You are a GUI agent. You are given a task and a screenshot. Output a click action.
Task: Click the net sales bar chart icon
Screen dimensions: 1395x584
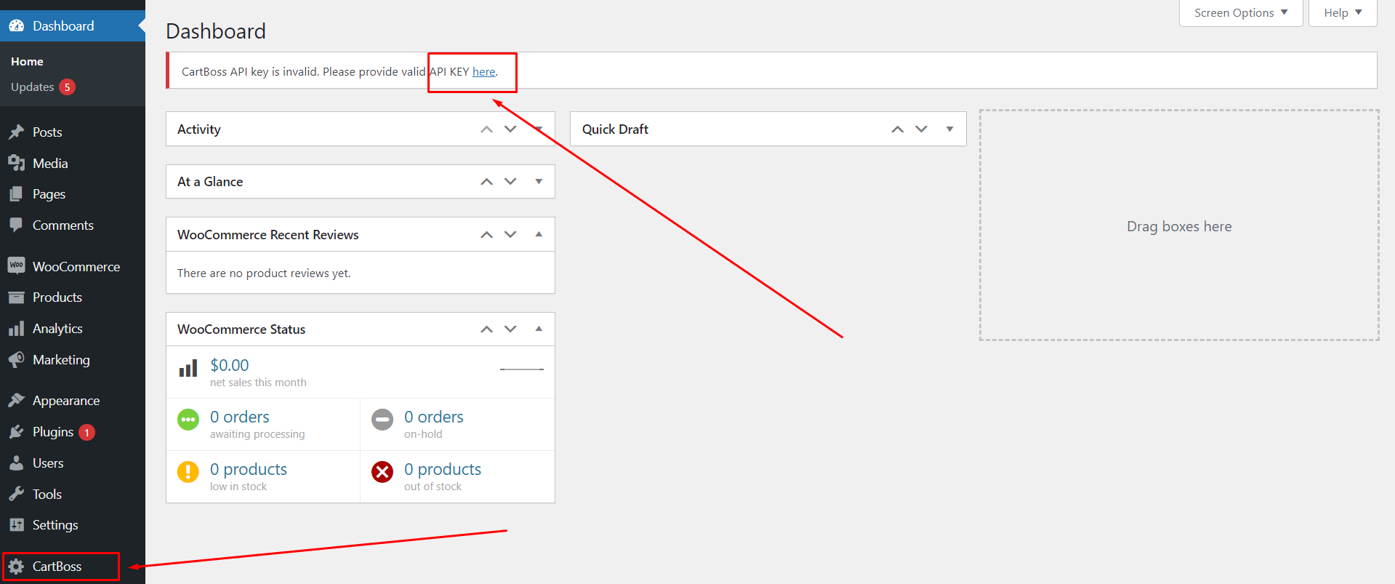(188, 369)
